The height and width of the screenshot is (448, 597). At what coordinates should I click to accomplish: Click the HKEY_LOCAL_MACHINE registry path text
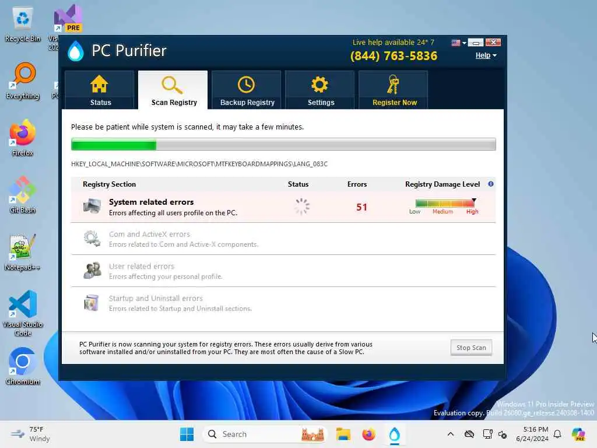pyautogui.click(x=199, y=164)
